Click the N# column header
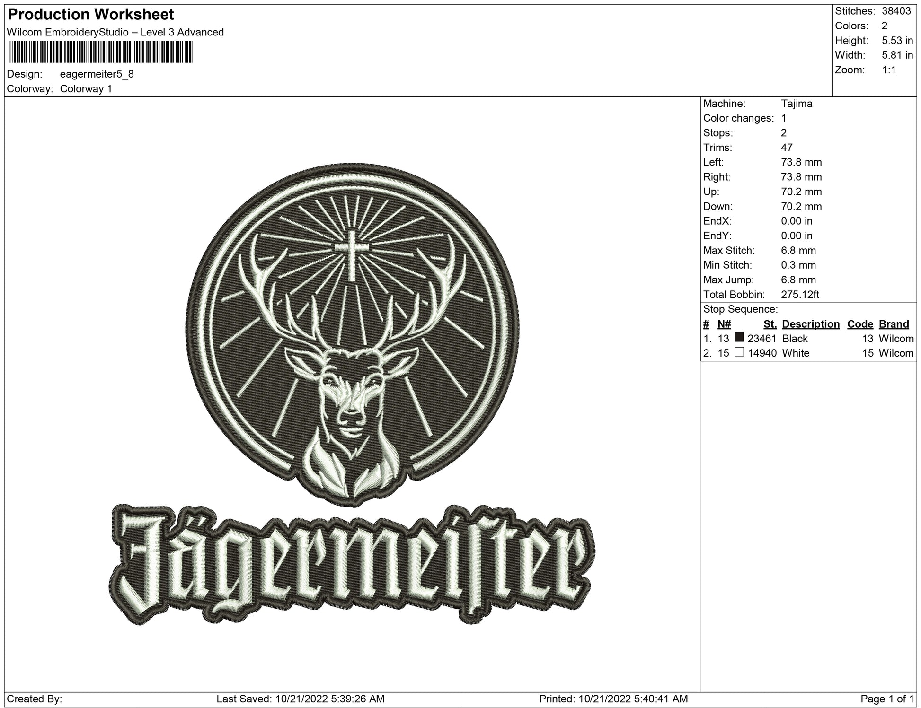Screen dimensions: 921x708 pos(724,324)
